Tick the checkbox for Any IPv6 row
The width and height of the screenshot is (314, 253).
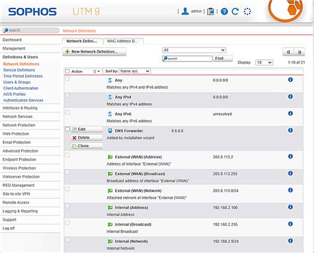[68, 112]
